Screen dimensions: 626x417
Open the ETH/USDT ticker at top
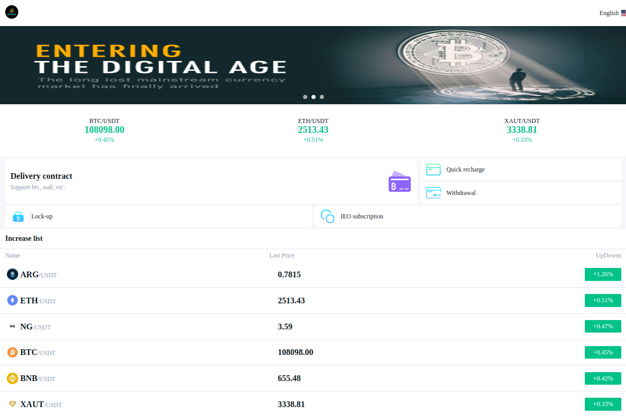313,130
